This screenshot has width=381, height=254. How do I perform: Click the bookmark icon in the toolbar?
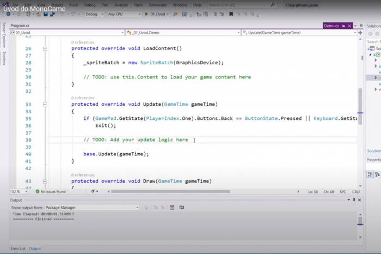click(x=231, y=14)
